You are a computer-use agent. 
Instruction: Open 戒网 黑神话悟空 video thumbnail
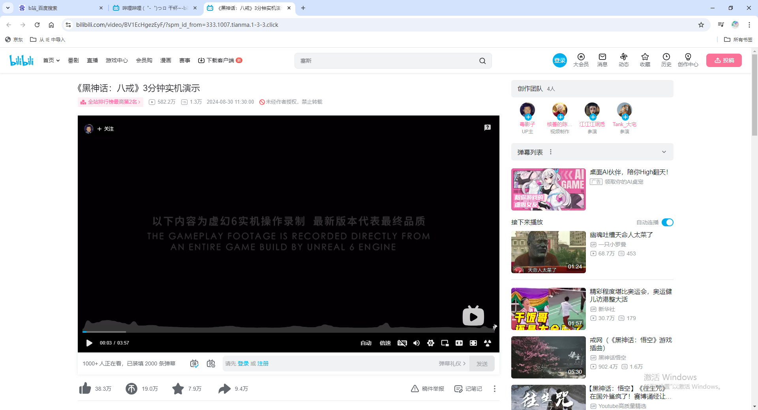click(x=548, y=357)
